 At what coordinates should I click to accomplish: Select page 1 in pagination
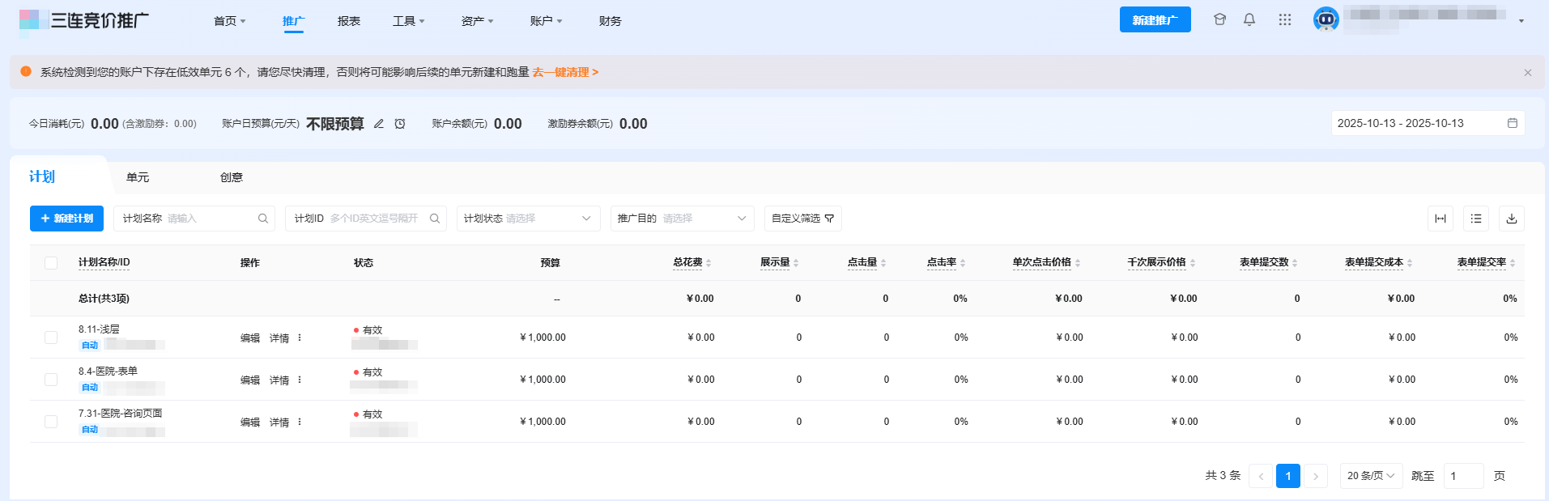pos(1288,476)
